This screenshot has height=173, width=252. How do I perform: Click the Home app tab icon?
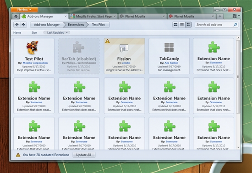click(x=16, y=16)
